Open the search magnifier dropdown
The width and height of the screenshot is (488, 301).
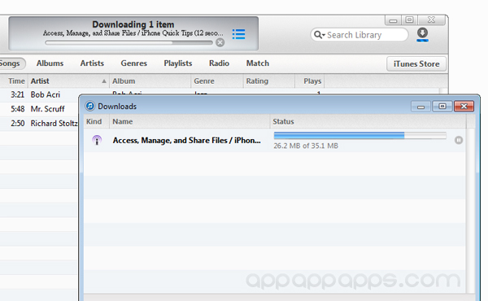(320, 34)
